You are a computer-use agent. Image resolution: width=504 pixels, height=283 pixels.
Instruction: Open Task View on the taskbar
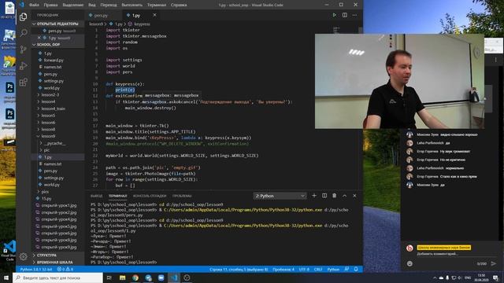click(109, 277)
